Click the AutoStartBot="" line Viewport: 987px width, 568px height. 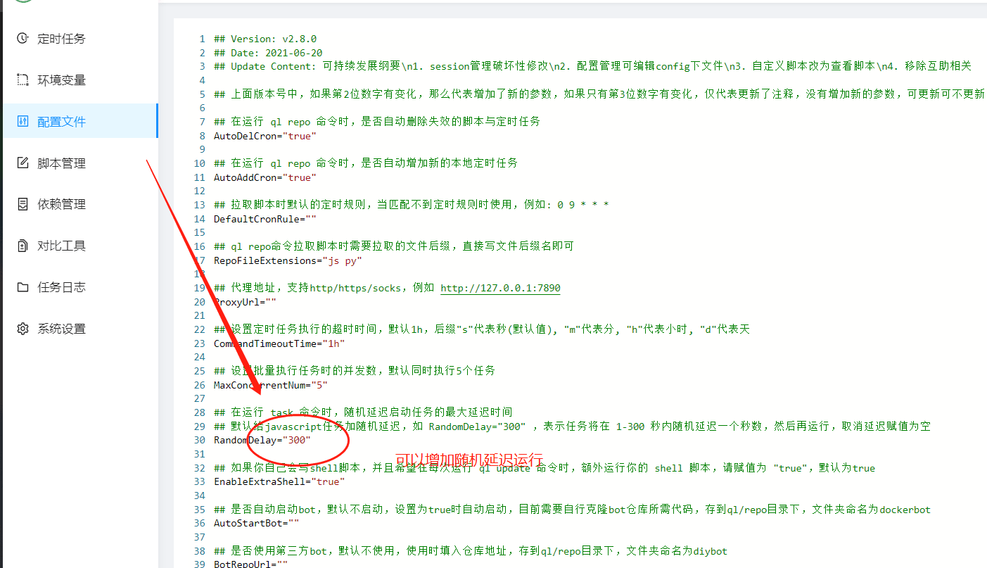(257, 523)
